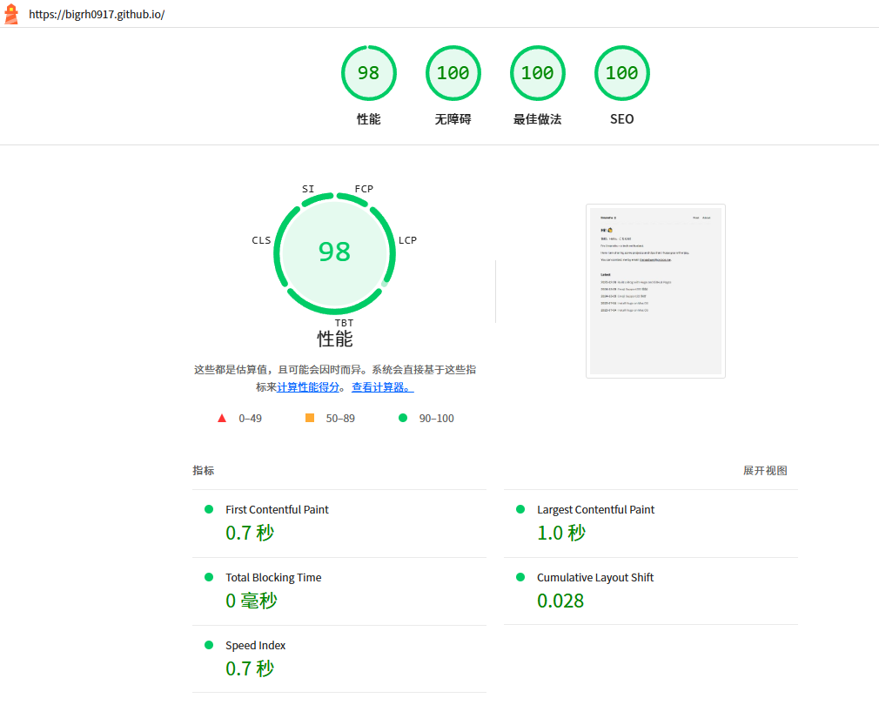The width and height of the screenshot is (879, 705).
Task: Click the Cumulative Layout Shift metric row
Action: click(x=595, y=578)
